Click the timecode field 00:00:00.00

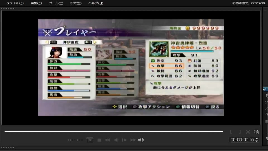(x=242, y=140)
